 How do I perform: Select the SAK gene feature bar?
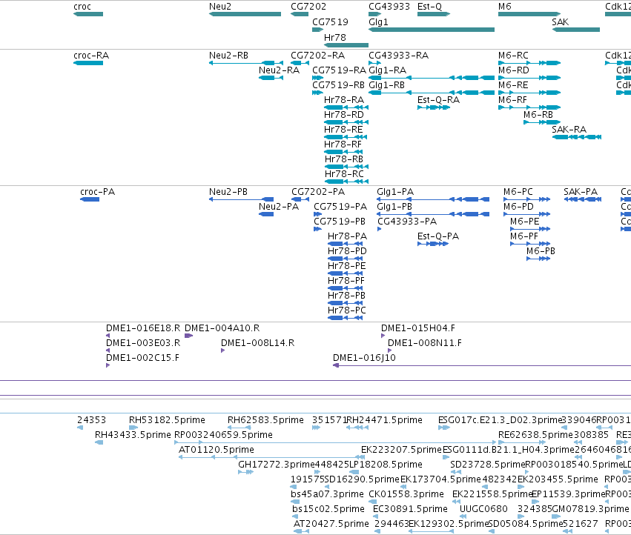pos(576,30)
